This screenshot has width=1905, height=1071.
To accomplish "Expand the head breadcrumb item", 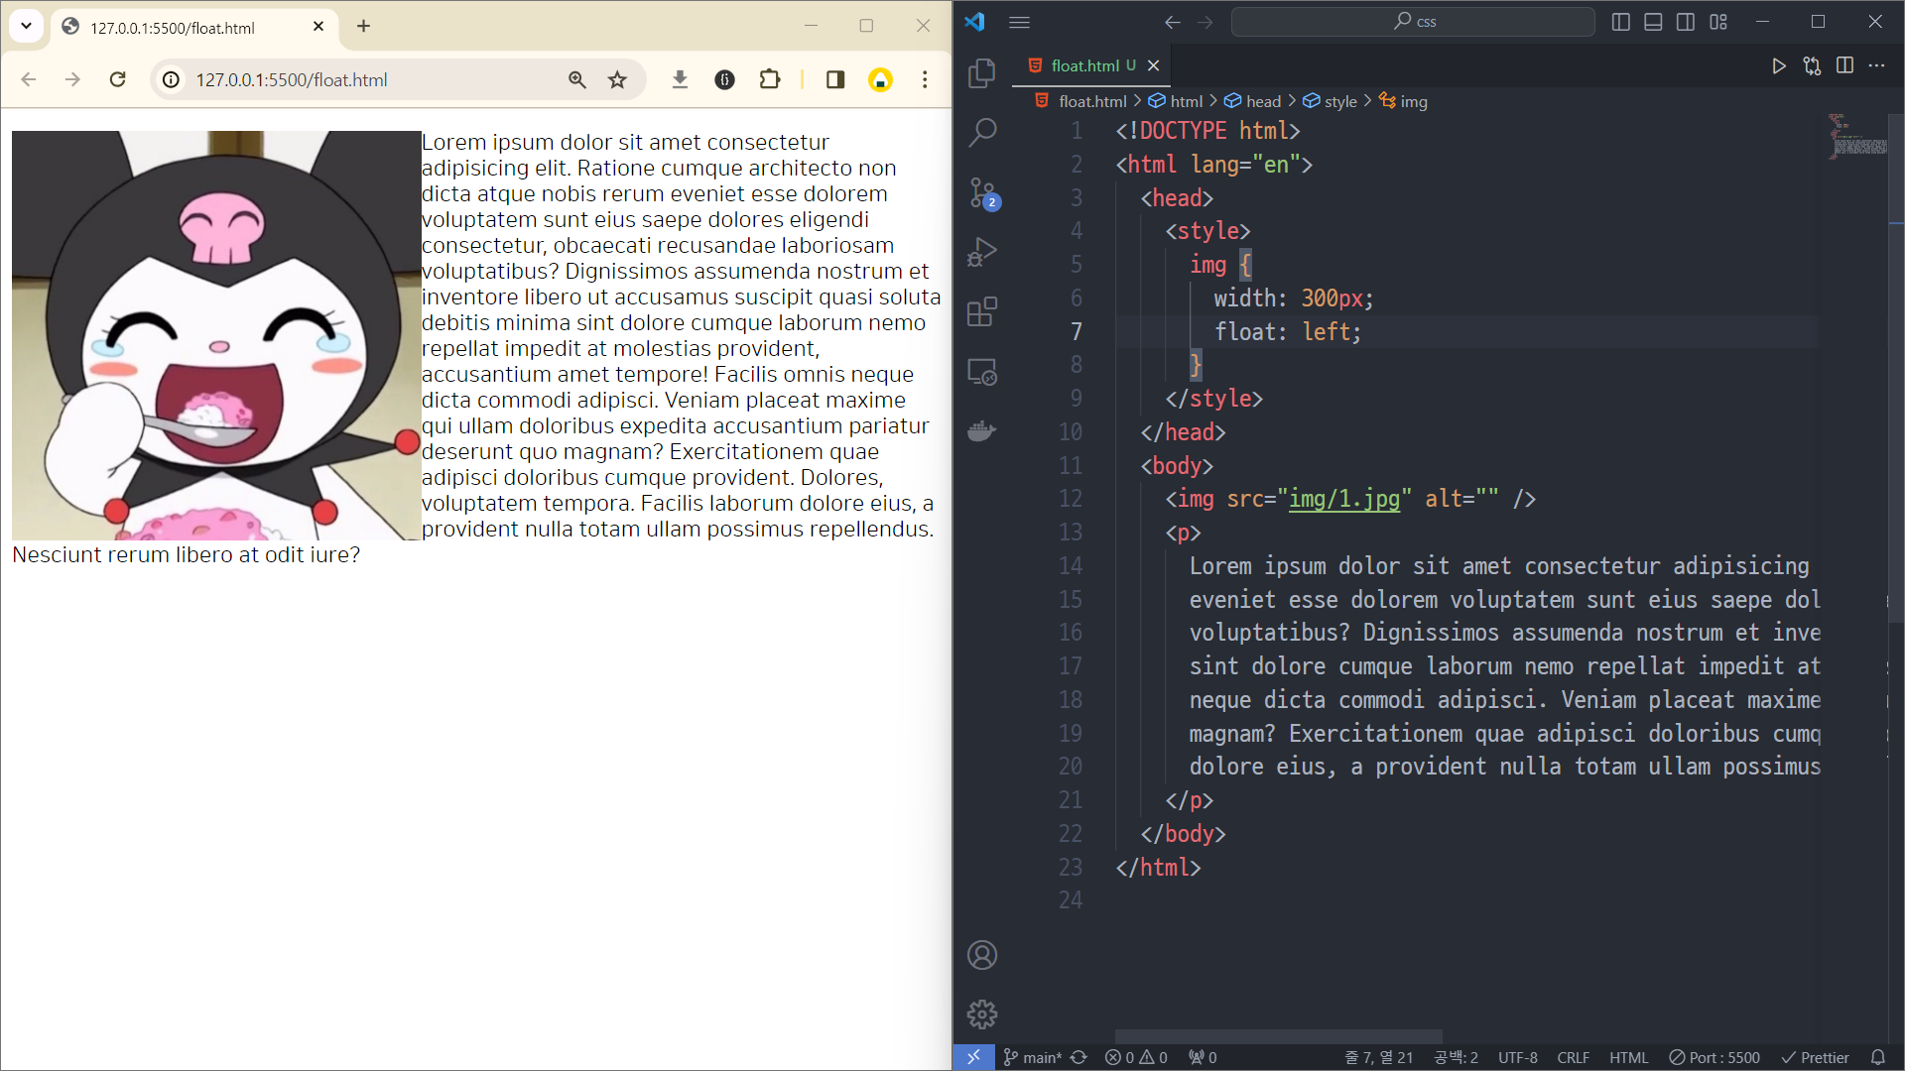I will [x=1262, y=101].
